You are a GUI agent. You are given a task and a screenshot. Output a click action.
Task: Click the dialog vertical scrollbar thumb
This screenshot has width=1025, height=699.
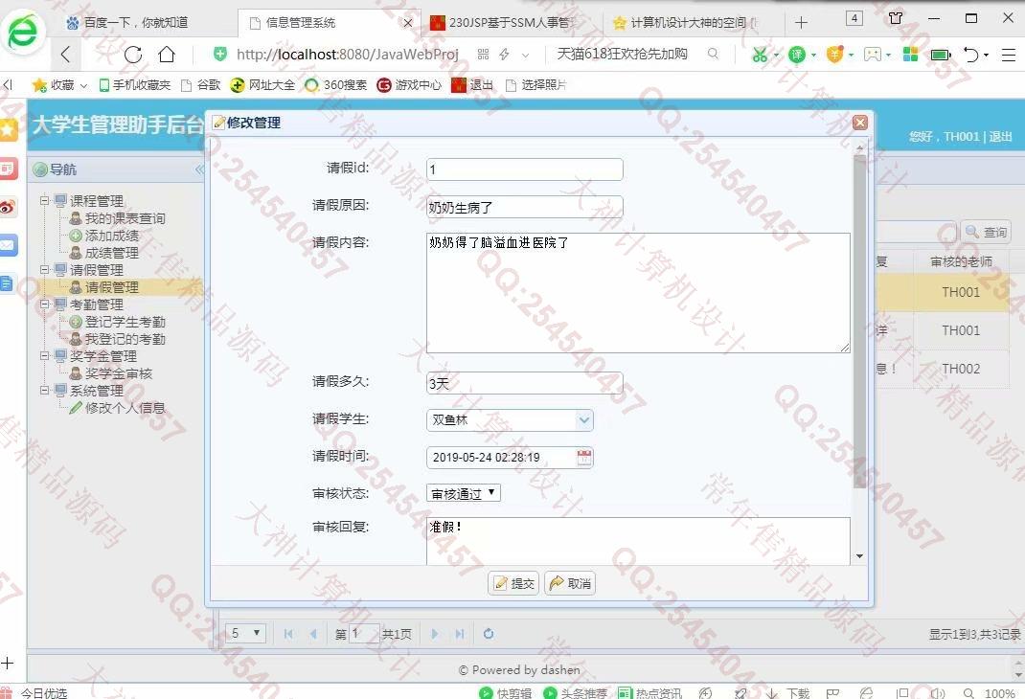coord(859,320)
